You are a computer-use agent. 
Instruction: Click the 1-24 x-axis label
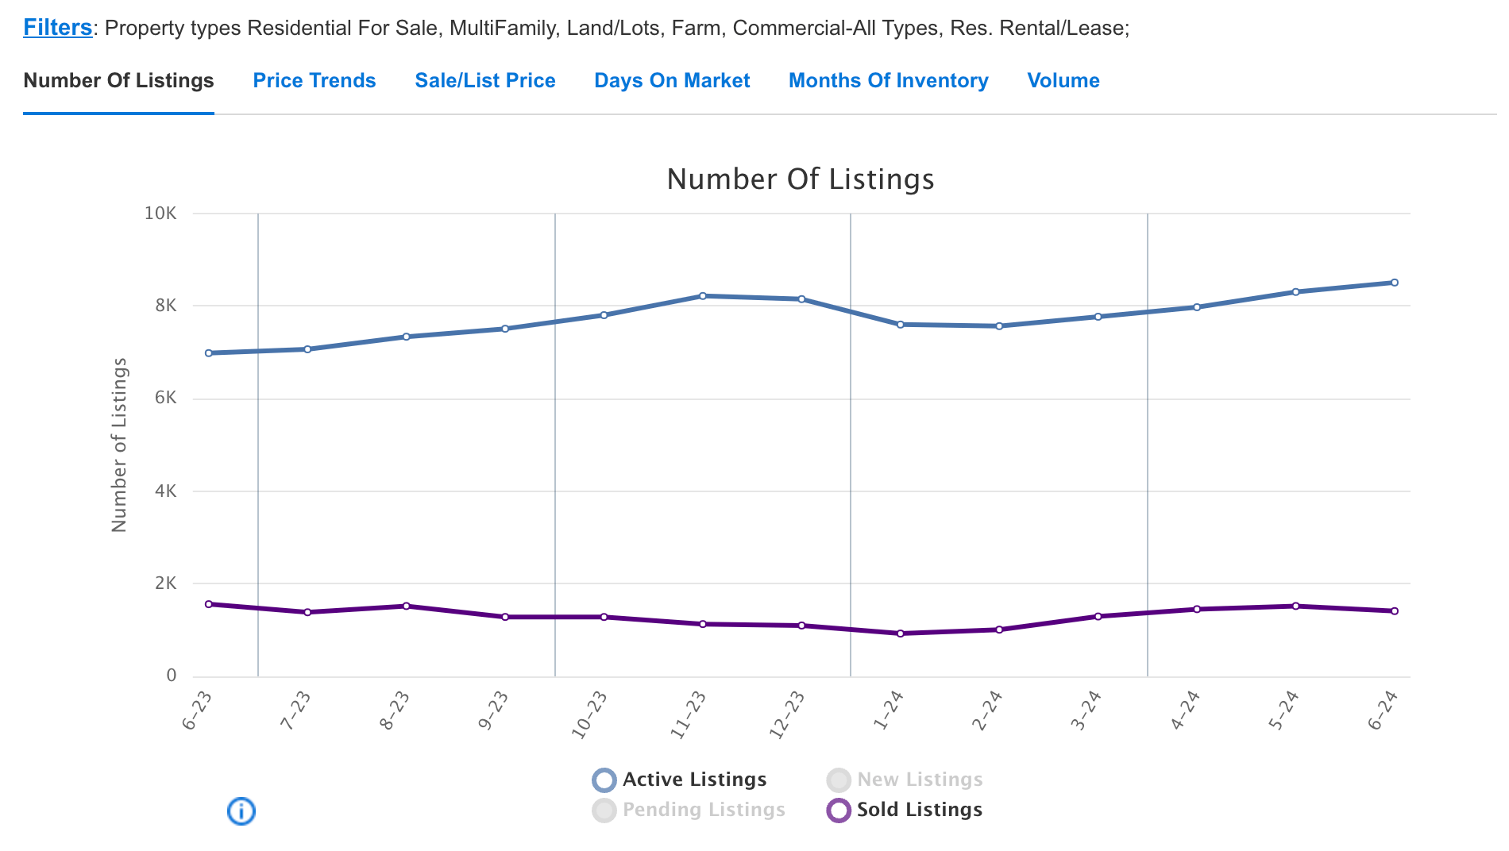click(x=889, y=710)
